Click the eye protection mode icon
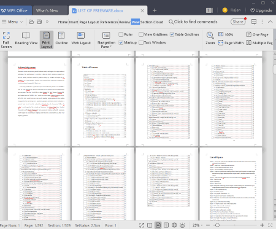276x229 pixels. 182,225
